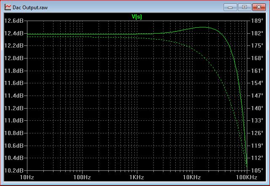Click the 189° phase axis label
Viewport: 270px width, 186px height.
click(x=257, y=21)
